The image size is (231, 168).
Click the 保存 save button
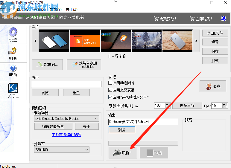point(215,51)
